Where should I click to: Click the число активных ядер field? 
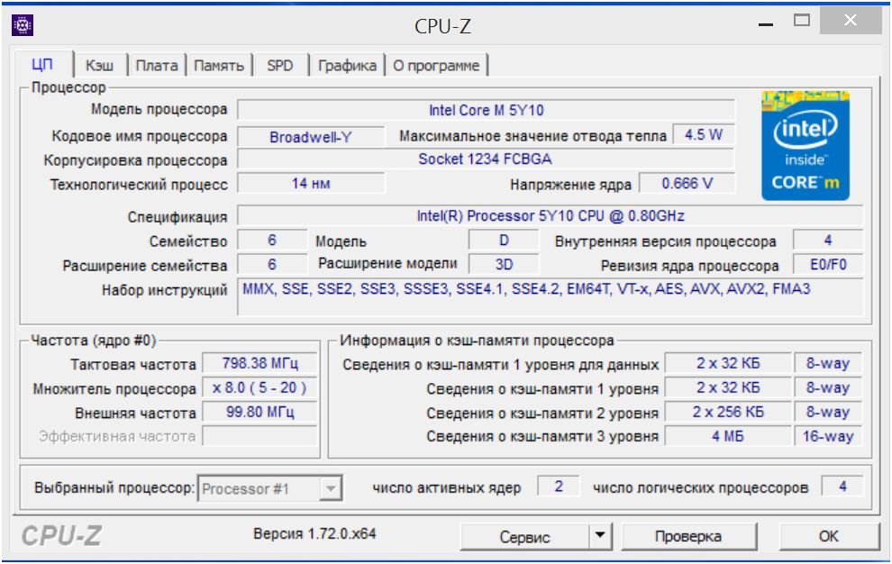click(x=560, y=487)
